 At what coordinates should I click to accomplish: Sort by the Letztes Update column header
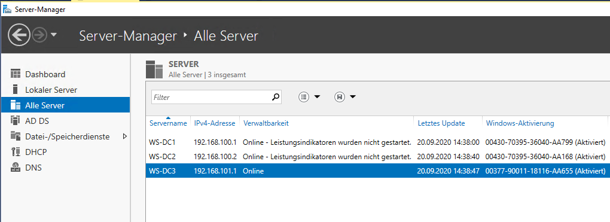441,123
